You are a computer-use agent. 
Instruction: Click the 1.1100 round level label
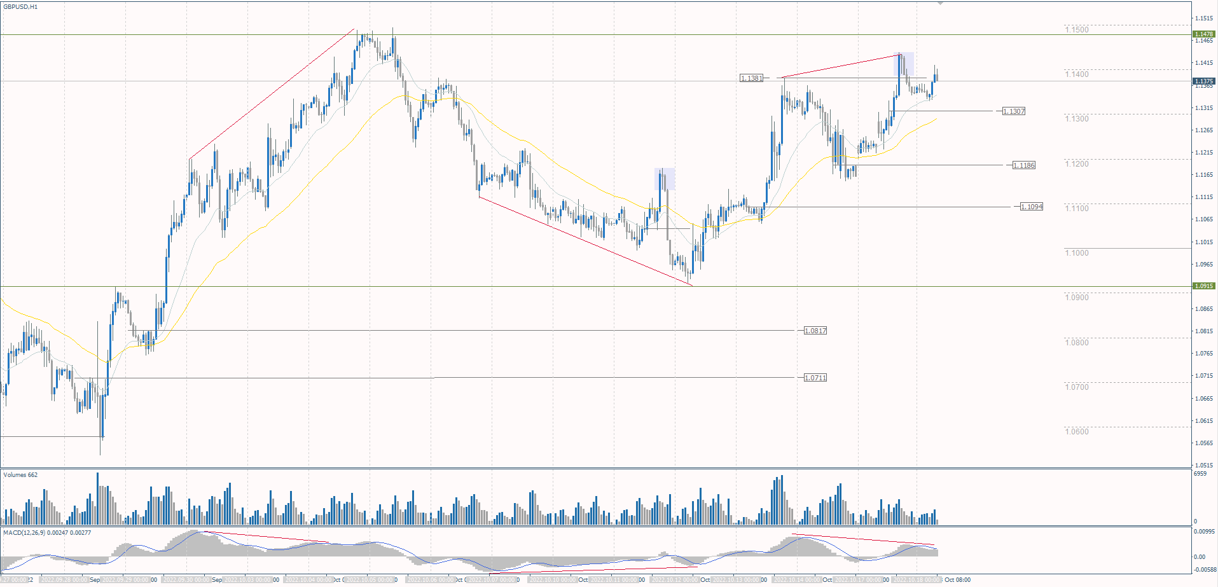(1077, 209)
